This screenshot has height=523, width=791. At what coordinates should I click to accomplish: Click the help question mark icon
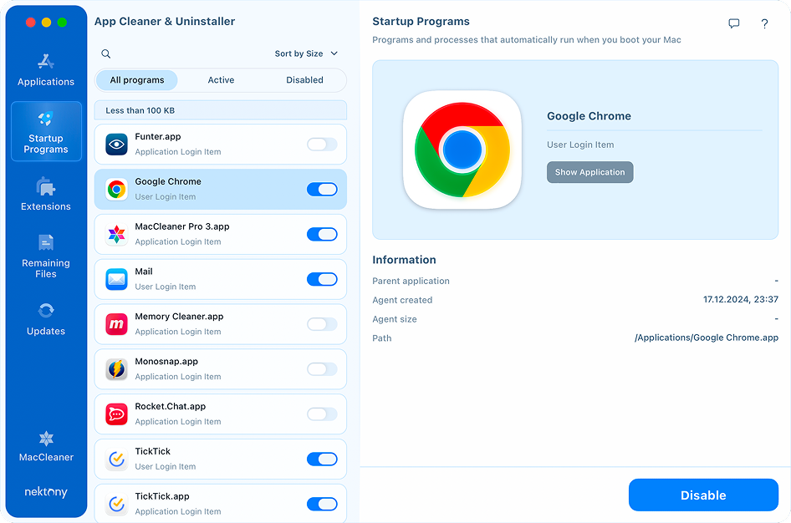point(764,24)
